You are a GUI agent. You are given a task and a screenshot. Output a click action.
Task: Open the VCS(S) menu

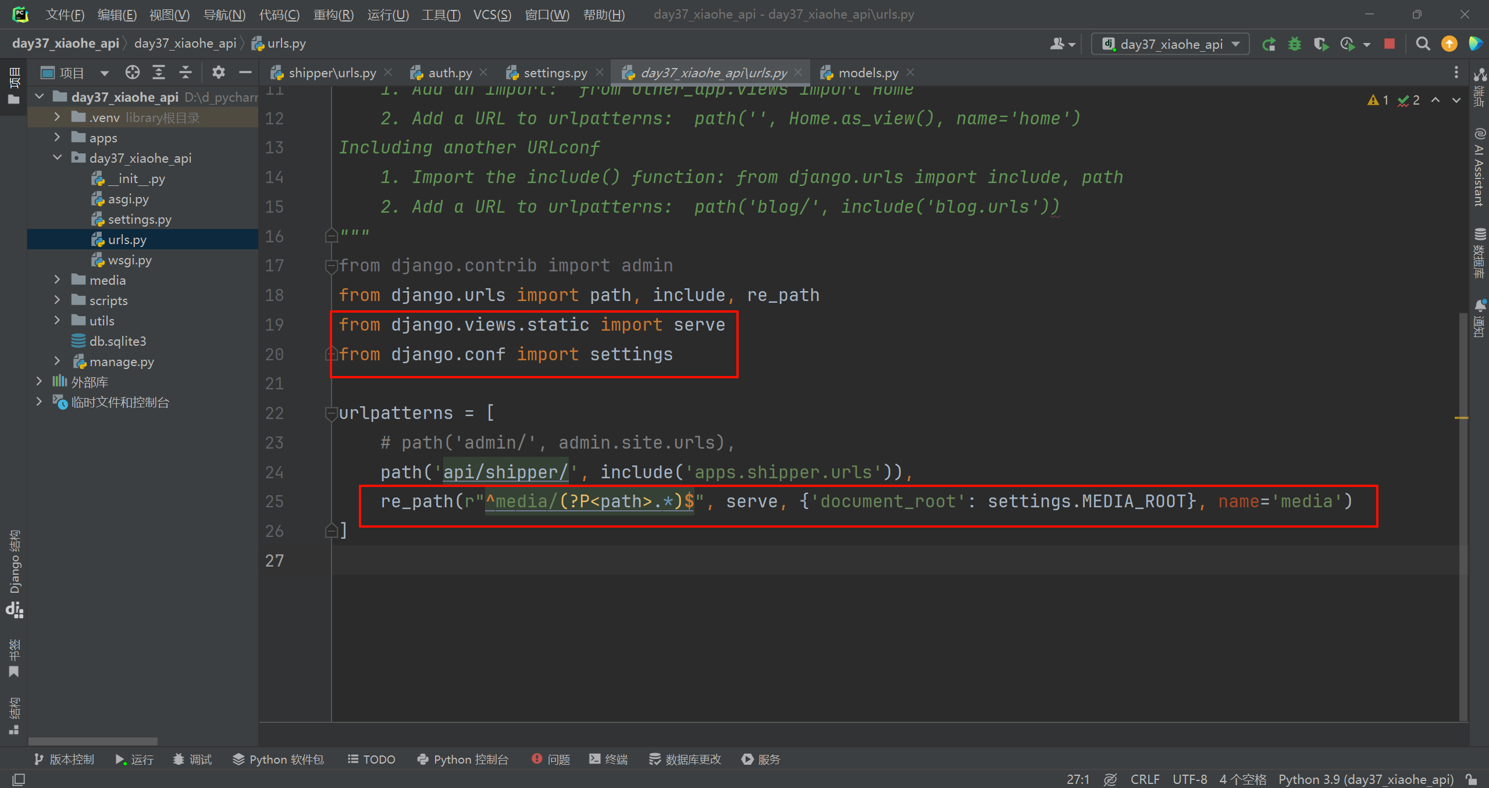click(x=492, y=15)
